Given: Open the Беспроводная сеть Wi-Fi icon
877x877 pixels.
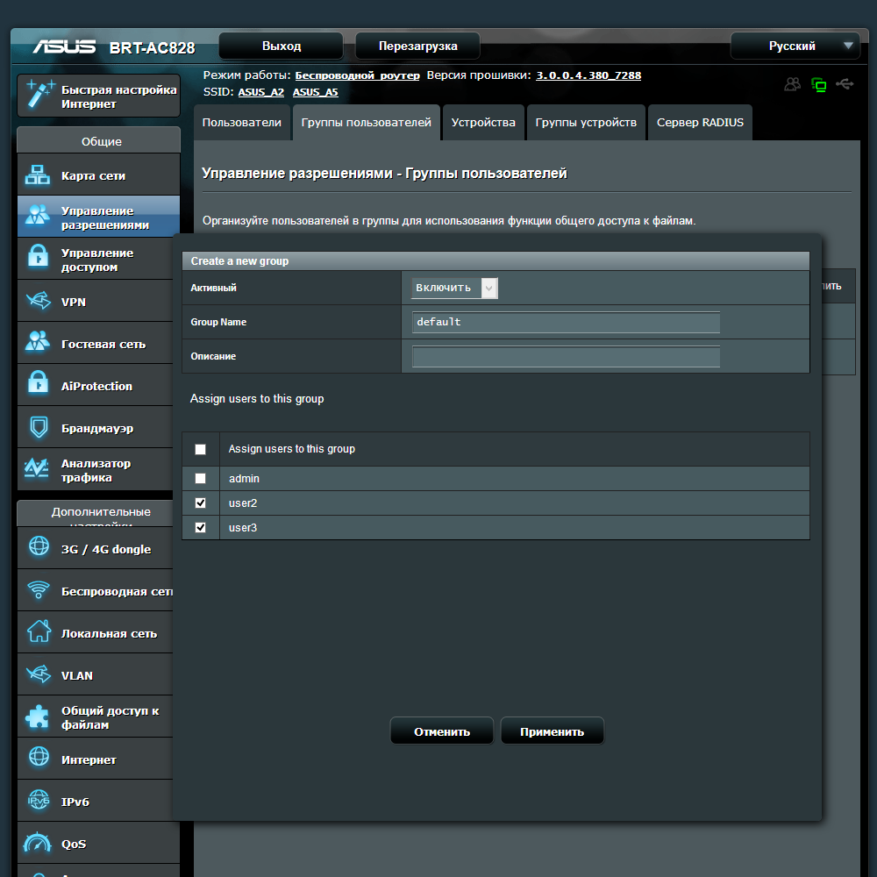Looking at the screenshot, I should pos(39,589).
